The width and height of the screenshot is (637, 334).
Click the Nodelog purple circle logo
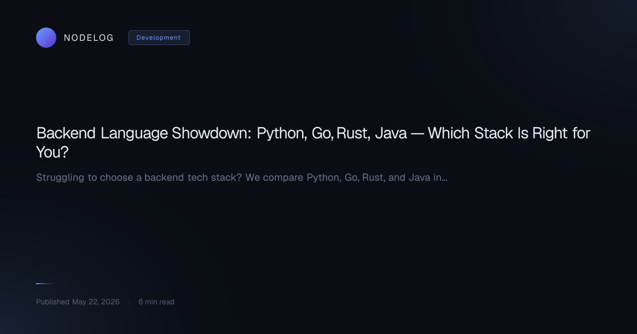pos(46,38)
